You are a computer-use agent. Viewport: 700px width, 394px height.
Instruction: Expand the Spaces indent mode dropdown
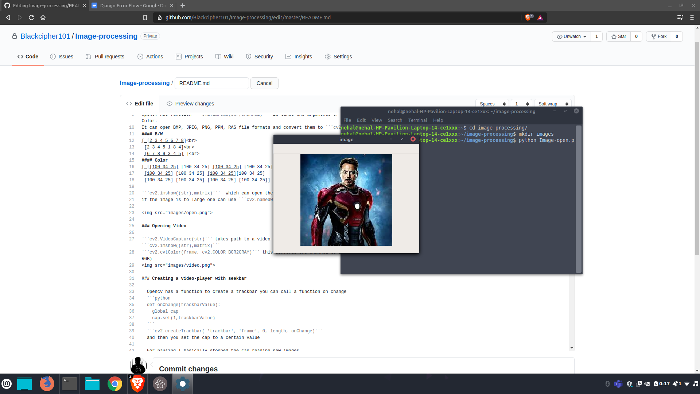click(x=492, y=104)
